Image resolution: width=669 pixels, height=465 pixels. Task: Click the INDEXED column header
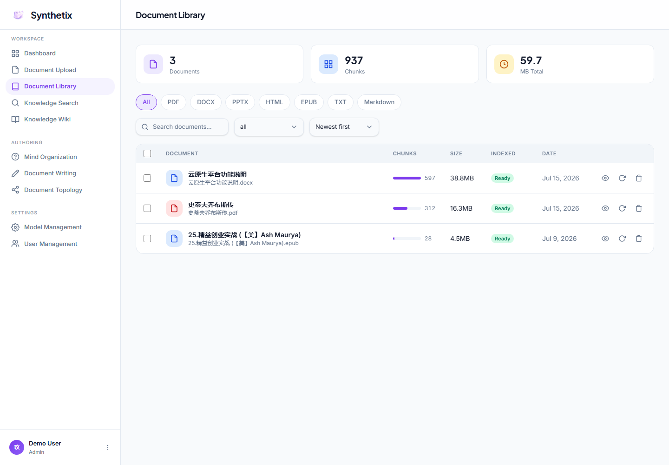(x=503, y=153)
